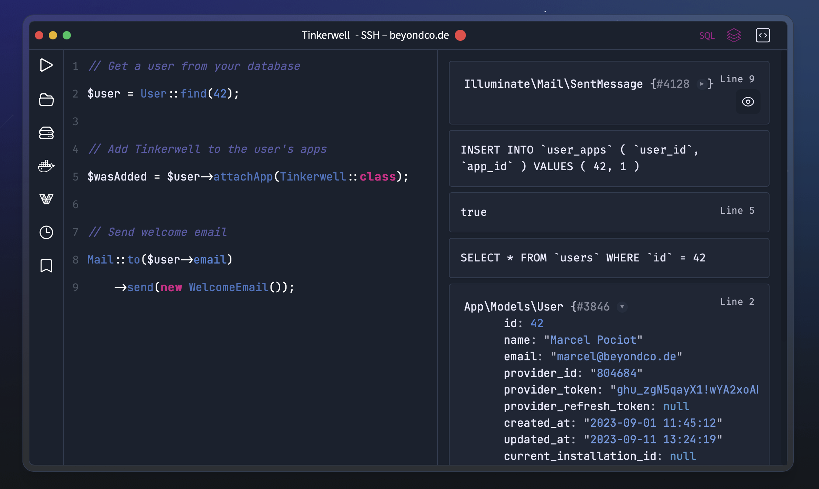The image size is (819, 489).
Task: Click the layers stack icon
Action: (734, 35)
